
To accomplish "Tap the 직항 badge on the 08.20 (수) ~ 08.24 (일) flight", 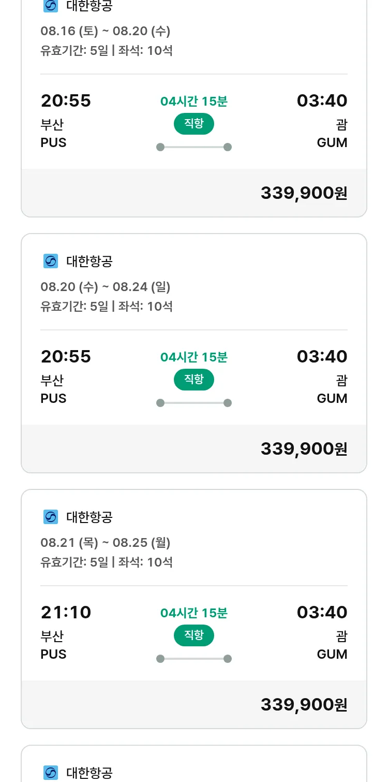I will pyautogui.click(x=193, y=380).
